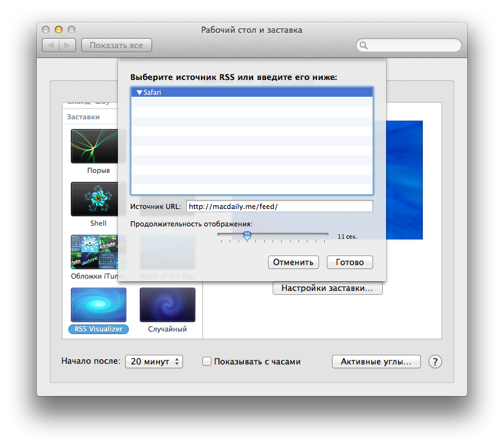The height and width of the screenshot is (447, 504).
Task: Select the Обложки iTunes screensaver thumbnail
Action: pos(95,252)
